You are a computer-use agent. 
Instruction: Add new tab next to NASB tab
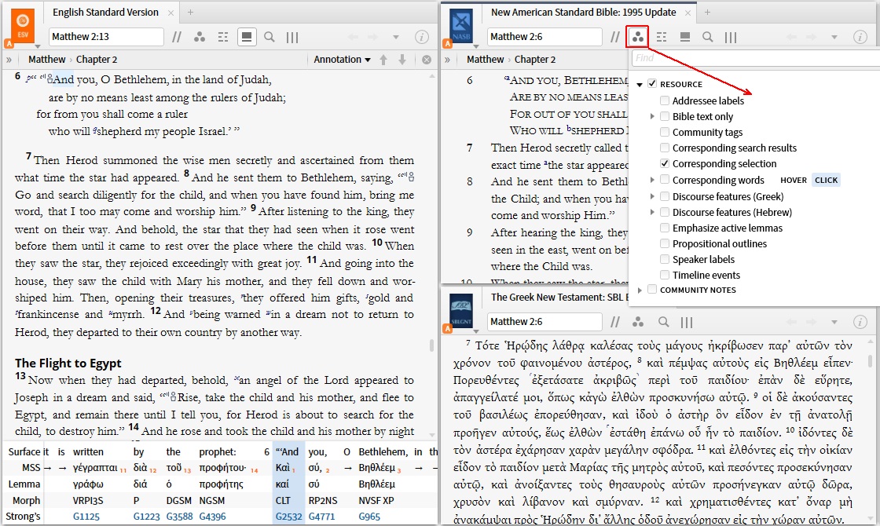point(707,13)
